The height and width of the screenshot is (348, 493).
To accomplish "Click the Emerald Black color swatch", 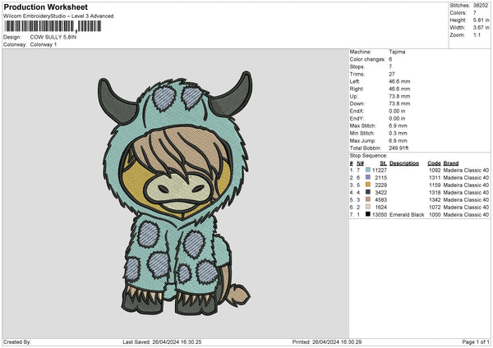I will click(368, 214).
